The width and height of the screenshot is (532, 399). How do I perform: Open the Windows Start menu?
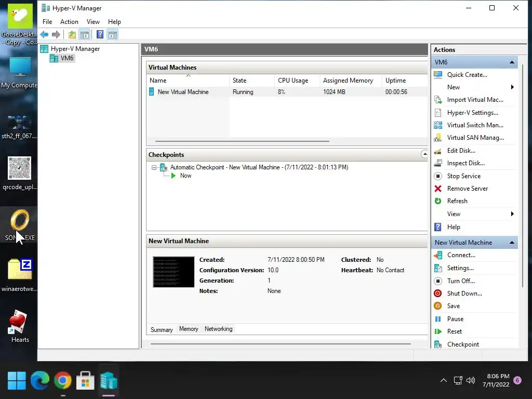pyautogui.click(x=17, y=381)
